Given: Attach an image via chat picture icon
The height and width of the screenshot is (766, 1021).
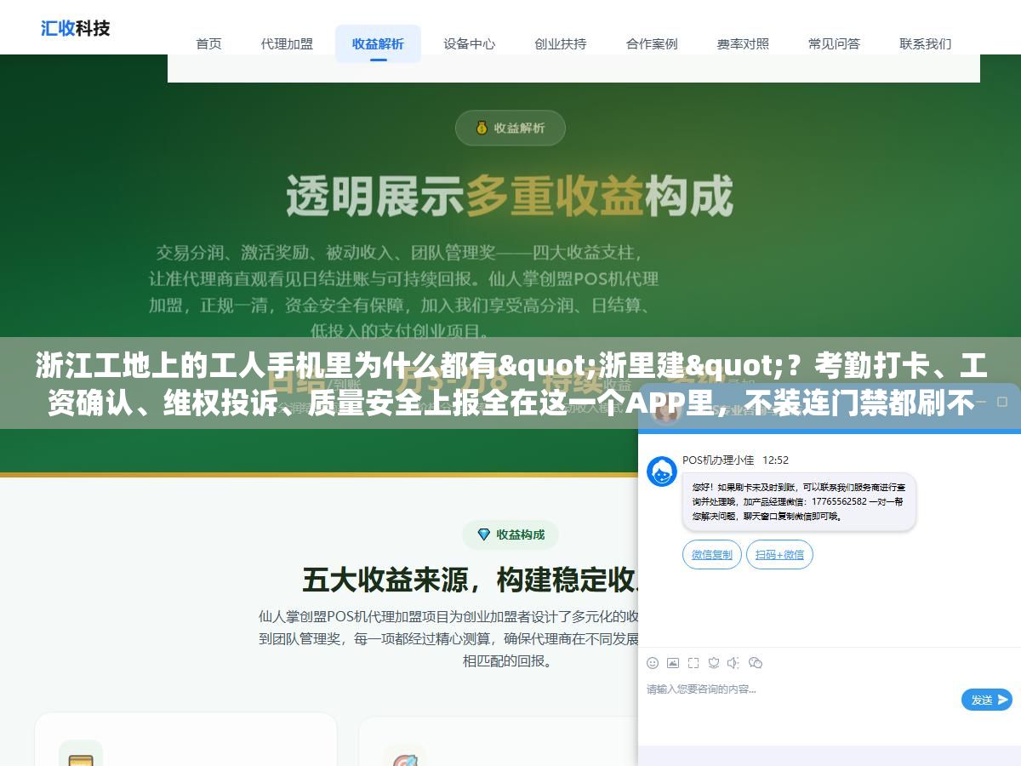Looking at the screenshot, I should pos(673,663).
